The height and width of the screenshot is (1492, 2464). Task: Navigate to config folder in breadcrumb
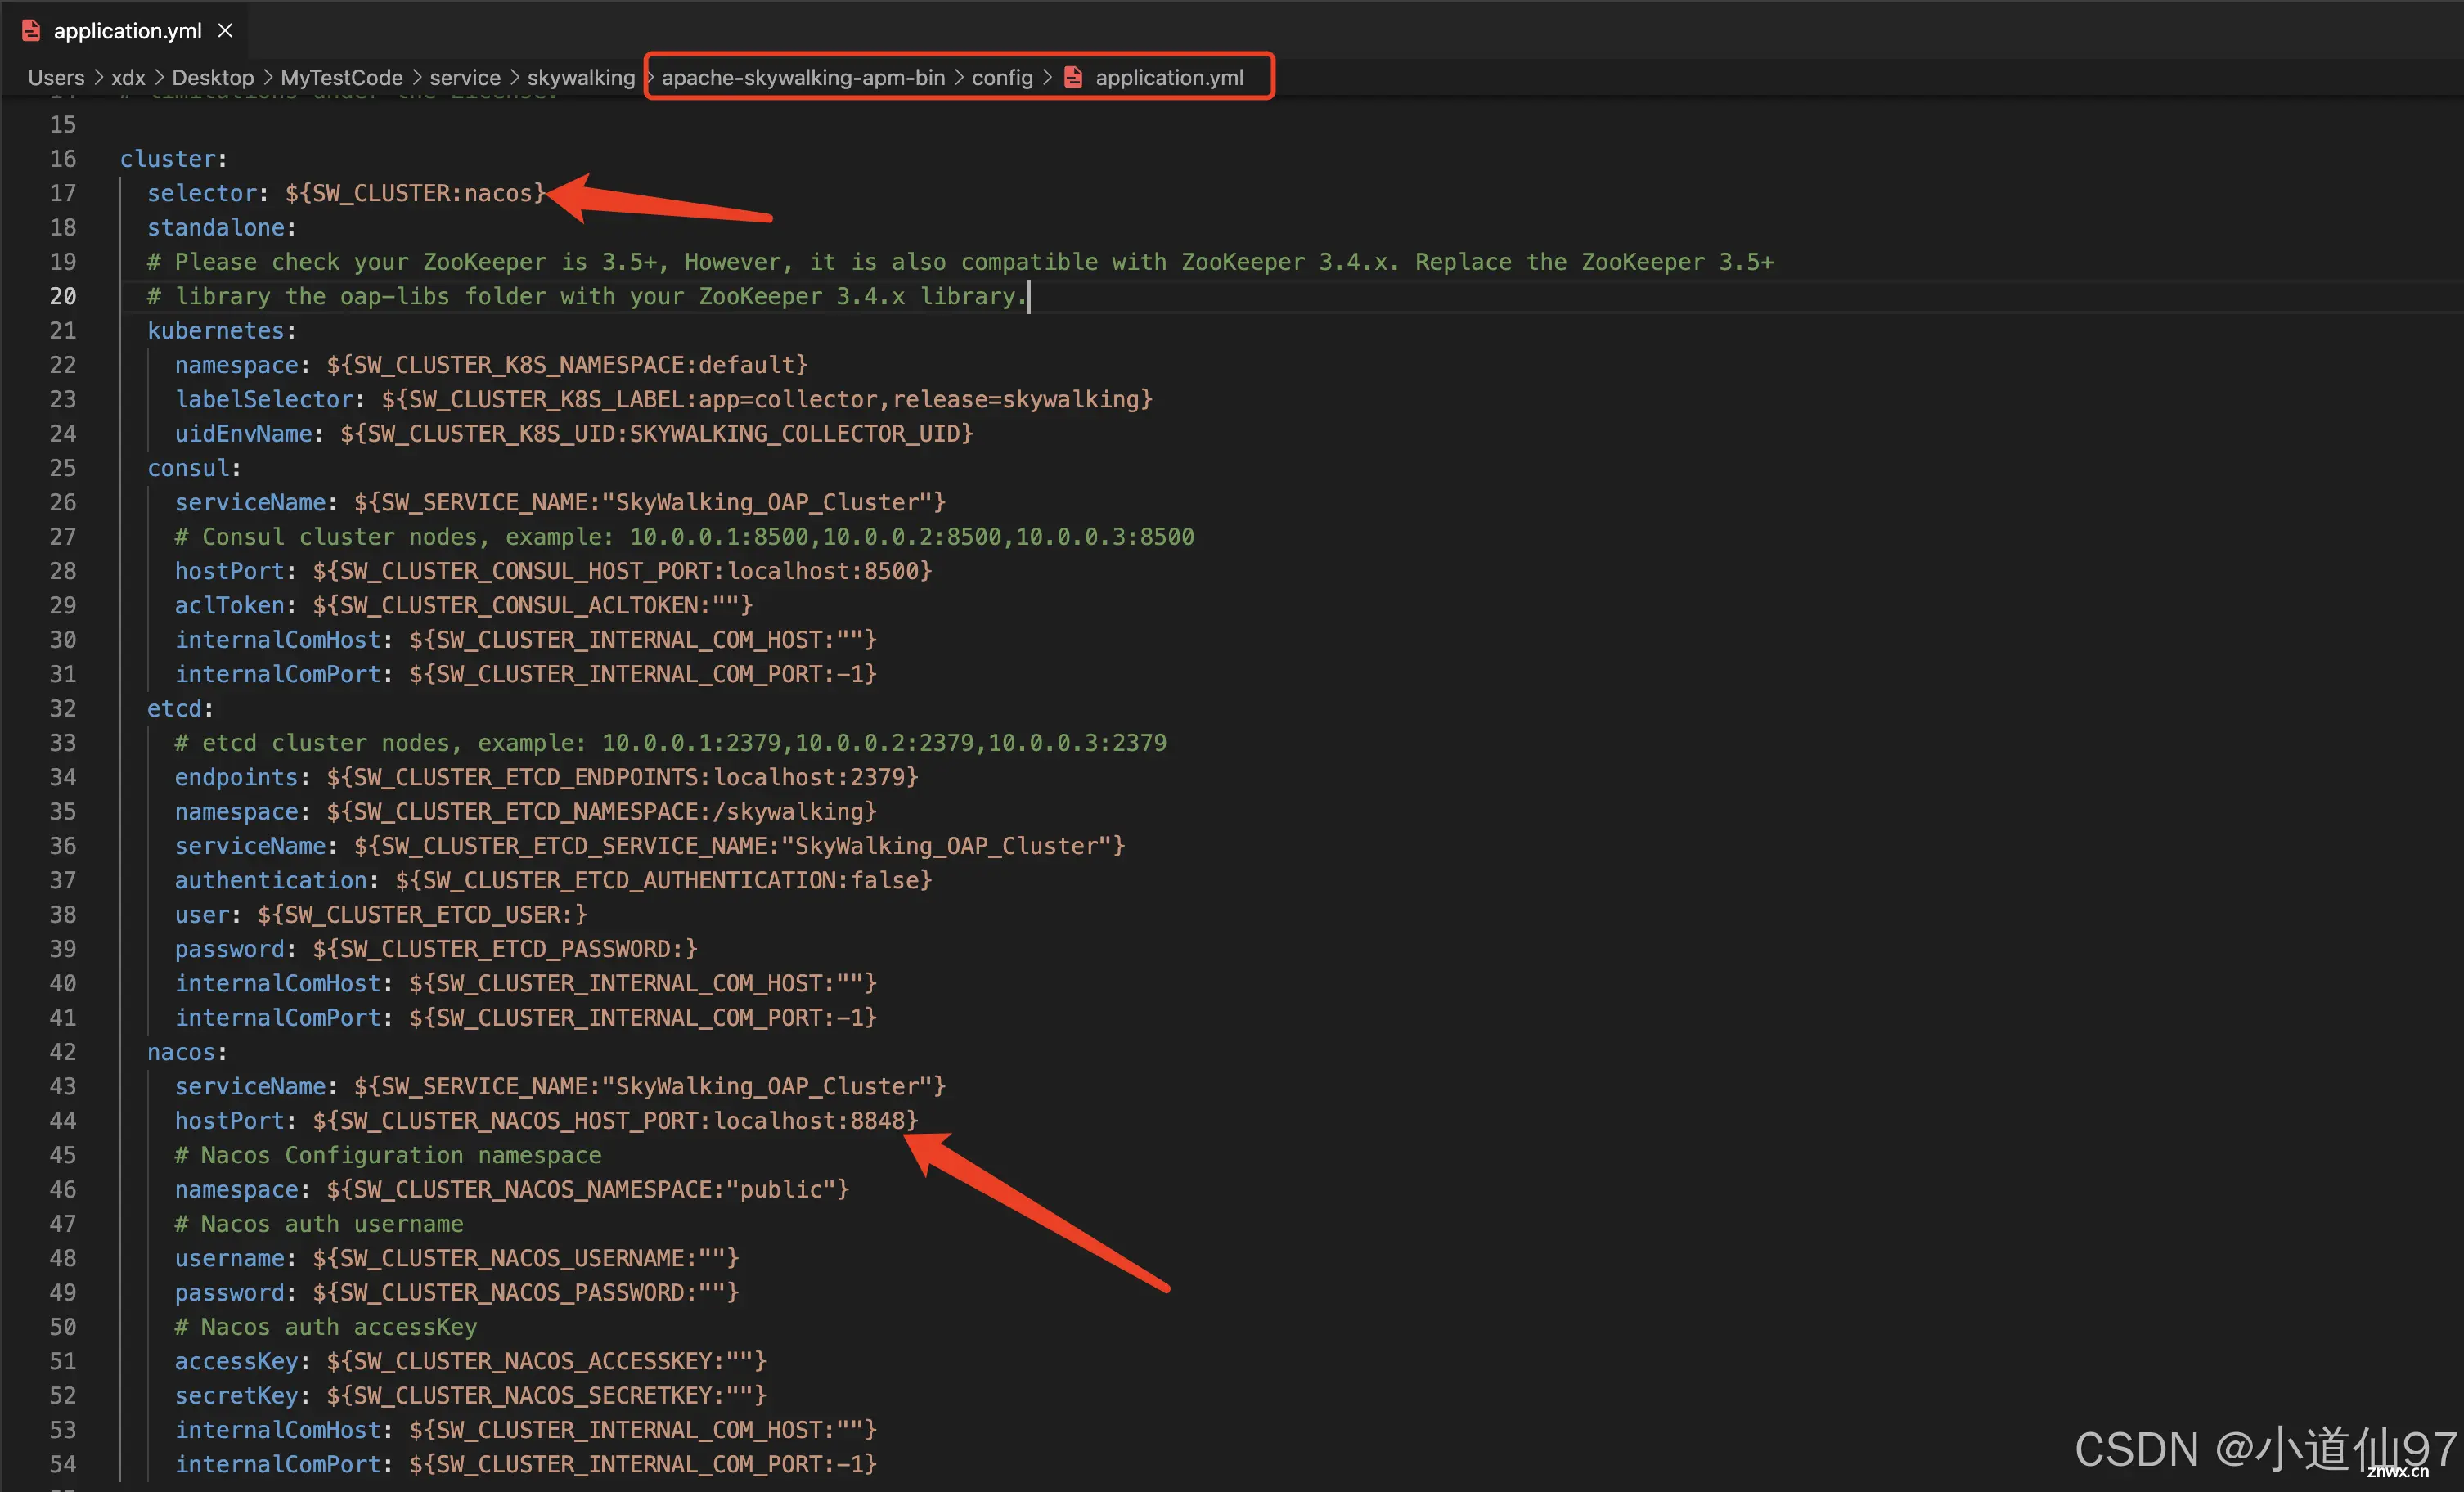(x=1019, y=79)
